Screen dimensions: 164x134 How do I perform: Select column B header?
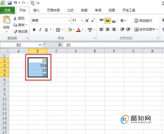pyautogui.click(x=38, y=51)
